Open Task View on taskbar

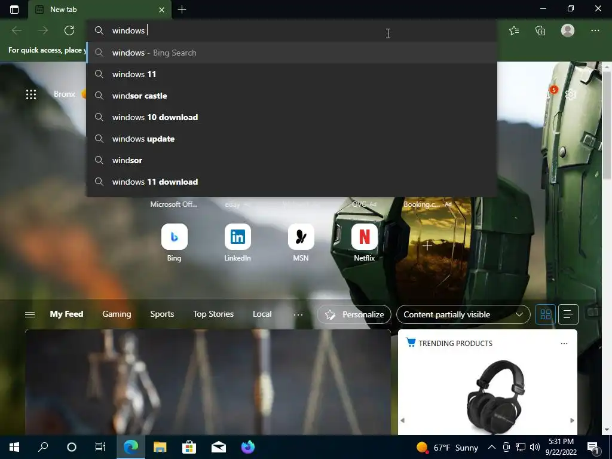[100, 447]
